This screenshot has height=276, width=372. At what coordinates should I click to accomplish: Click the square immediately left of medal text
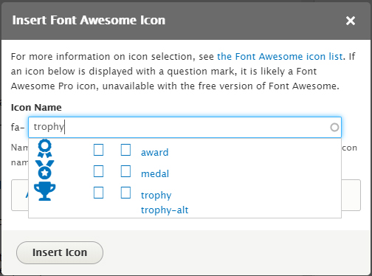[125, 171]
